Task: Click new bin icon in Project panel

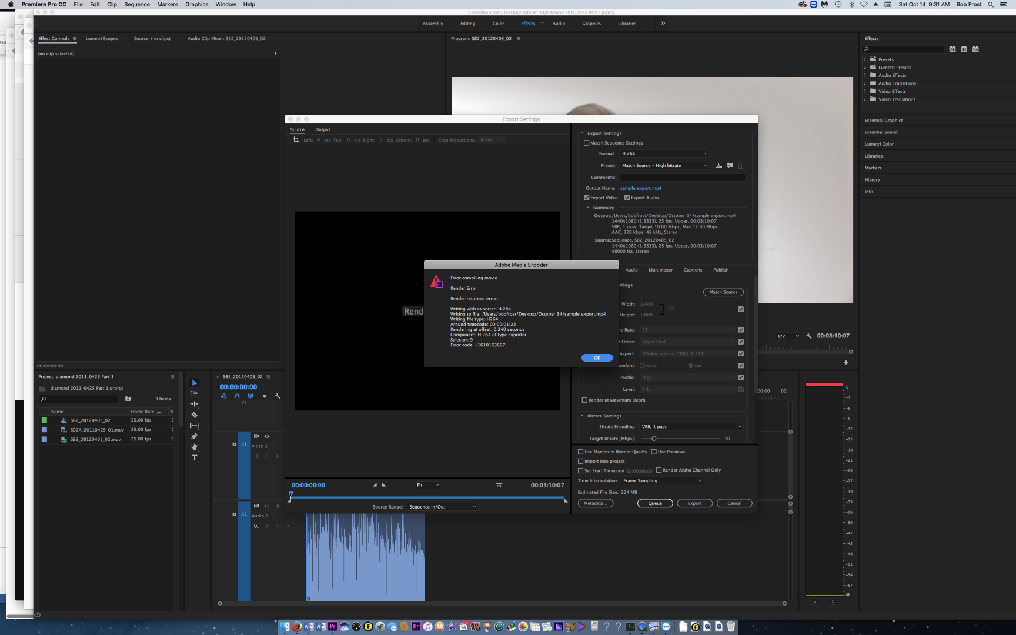Action: 128,399
